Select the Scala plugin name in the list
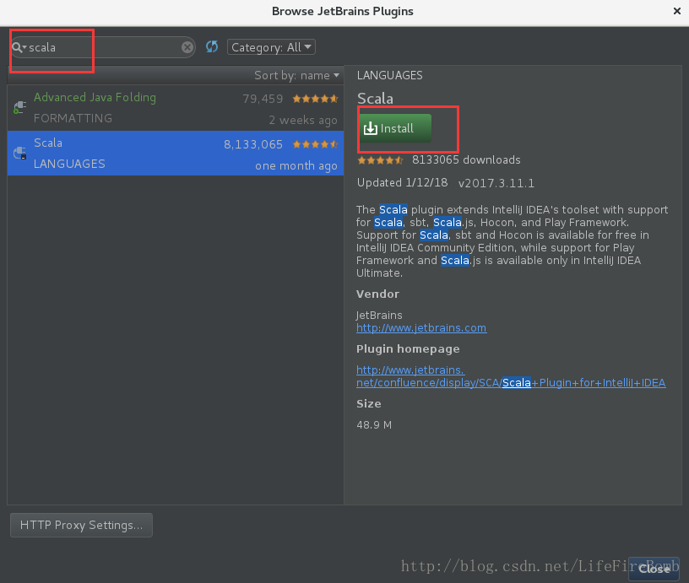The height and width of the screenshot is (583, 689). (x=48, y=143)
